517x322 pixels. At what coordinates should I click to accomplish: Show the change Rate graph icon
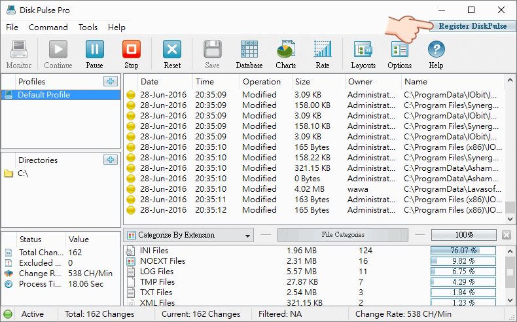323,54
